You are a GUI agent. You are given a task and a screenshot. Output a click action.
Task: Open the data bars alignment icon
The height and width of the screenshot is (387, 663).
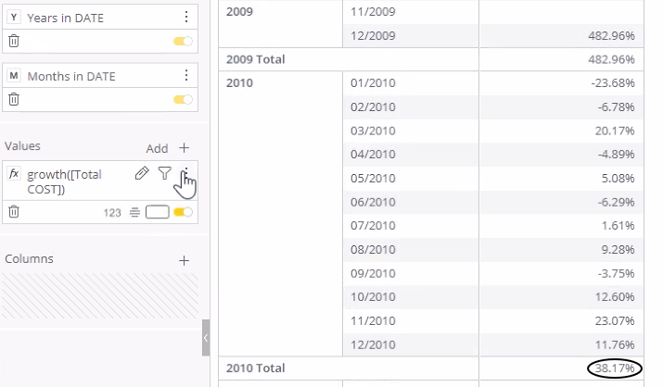pyautogui.click(x=134, y=212)
